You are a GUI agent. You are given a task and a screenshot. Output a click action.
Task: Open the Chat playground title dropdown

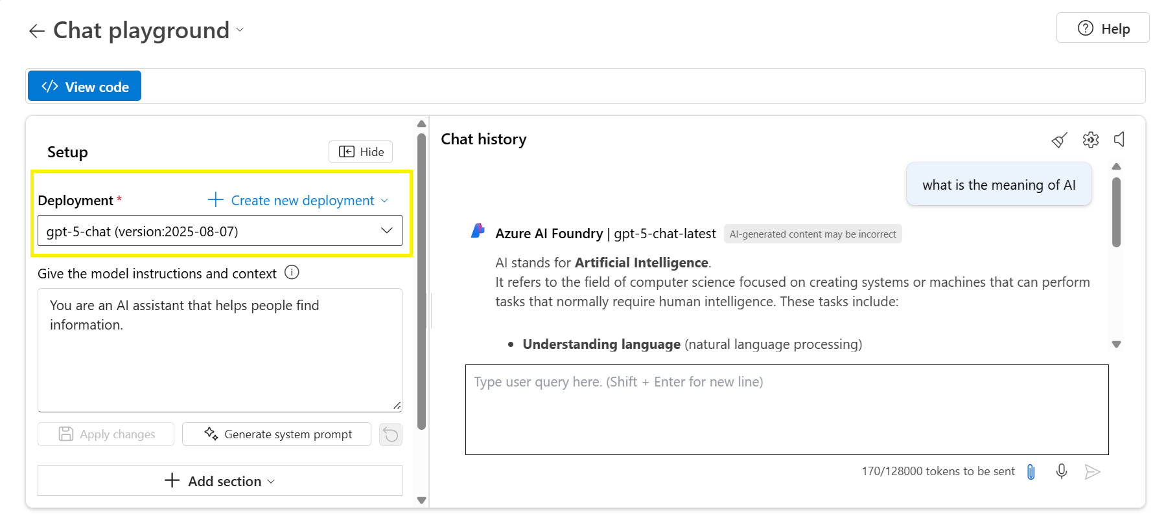coord(240,30)
